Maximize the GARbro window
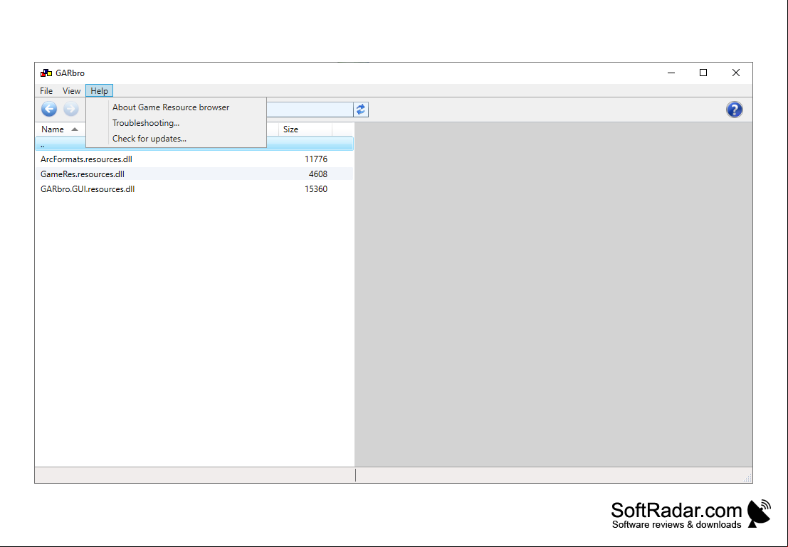Screen dimensions: 788x547 tap(703, 73)
